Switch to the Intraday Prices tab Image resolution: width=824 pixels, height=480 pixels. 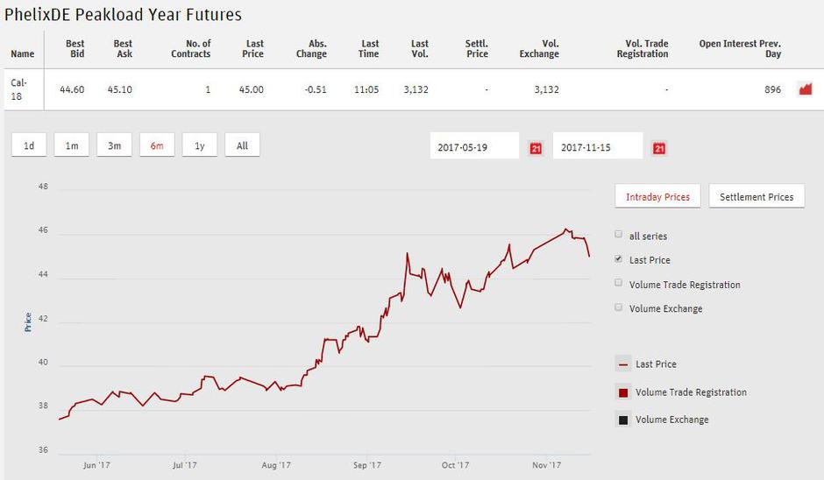click(657, 197)
